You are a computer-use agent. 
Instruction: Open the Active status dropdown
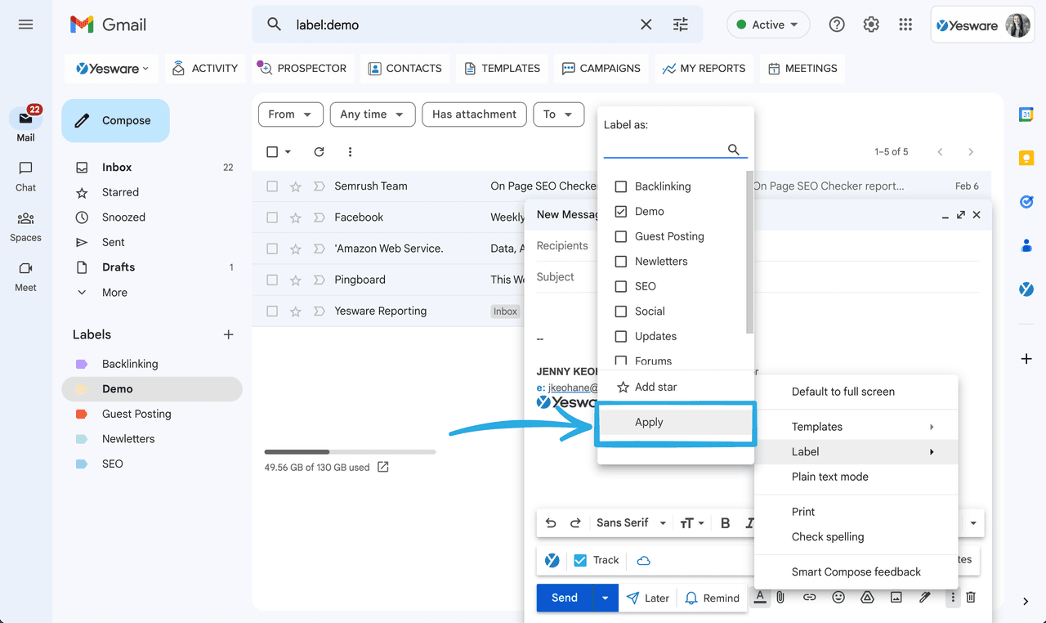tap(767, 25)
